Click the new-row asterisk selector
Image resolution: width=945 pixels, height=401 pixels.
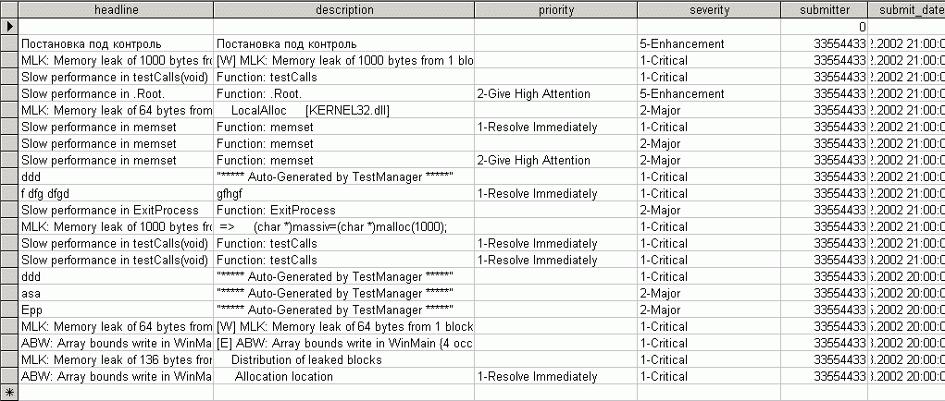[x=9, y=393]
